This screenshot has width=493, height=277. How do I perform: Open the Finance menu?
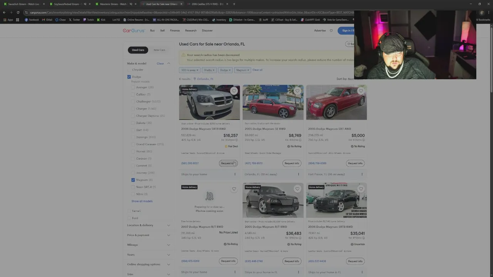coord(175,30)
